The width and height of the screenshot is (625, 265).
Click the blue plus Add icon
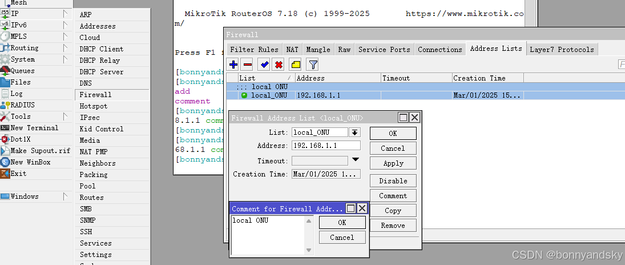(233, 65)
